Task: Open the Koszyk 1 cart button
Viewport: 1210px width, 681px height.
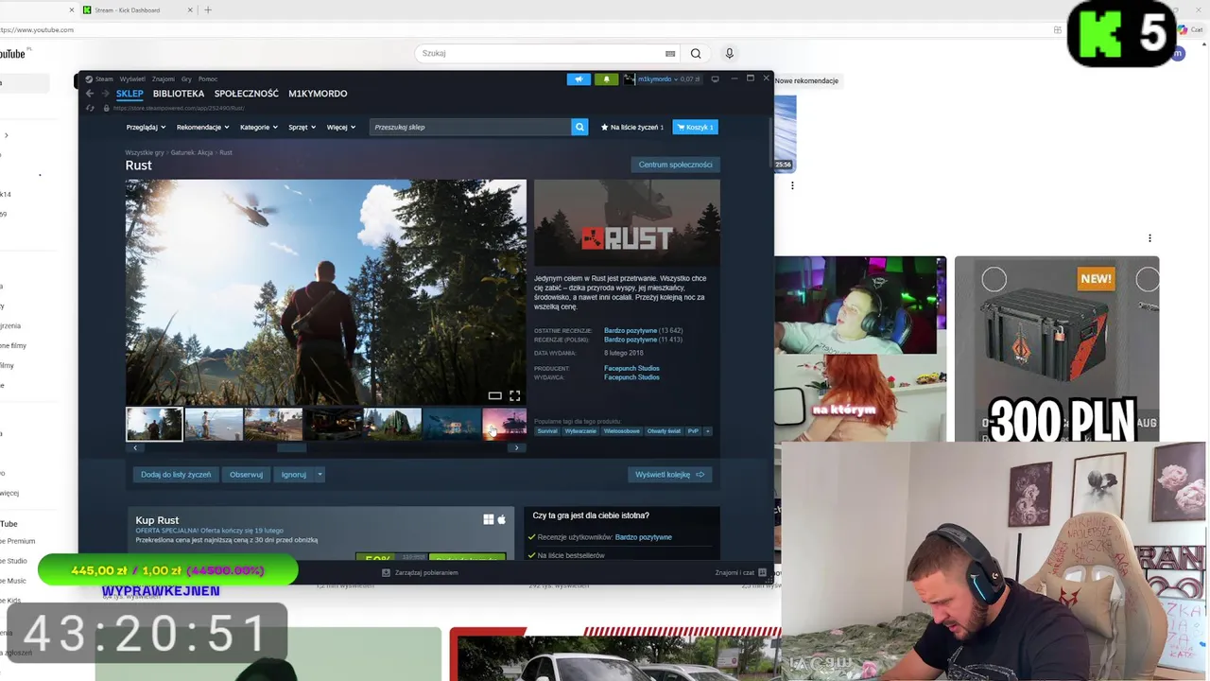Action: tap(695, 127)
